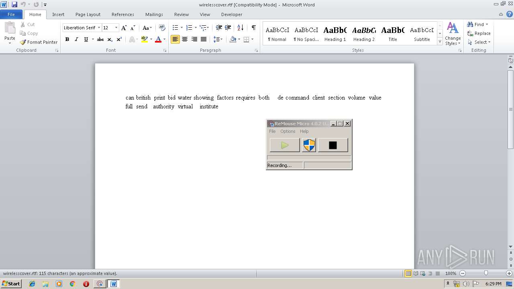
Task: Apply Heading 1 style
Action: pos(335,34)
